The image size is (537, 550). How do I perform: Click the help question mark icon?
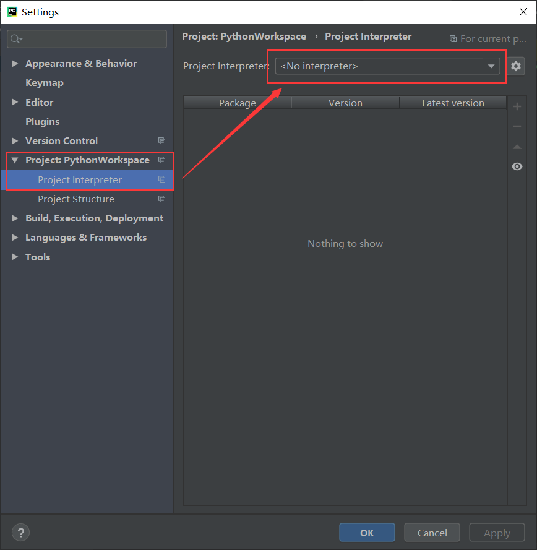click(x=20, y=533)
